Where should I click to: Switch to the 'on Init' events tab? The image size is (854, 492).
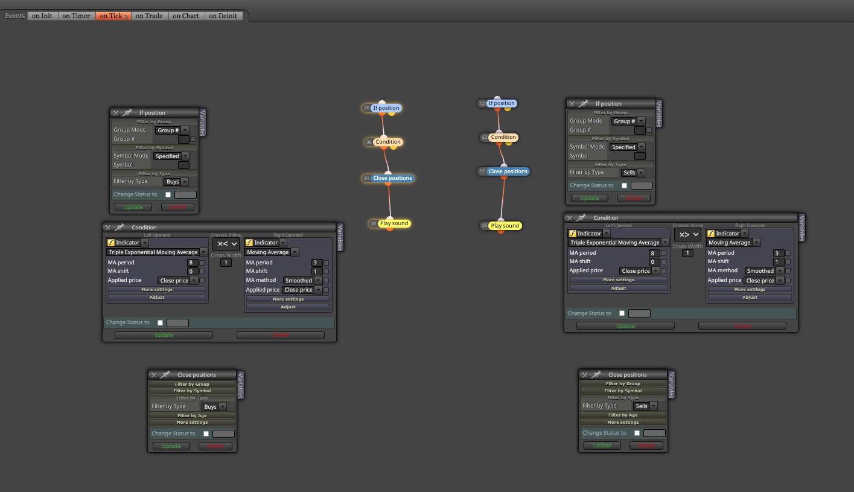click(x=42, y=16)
